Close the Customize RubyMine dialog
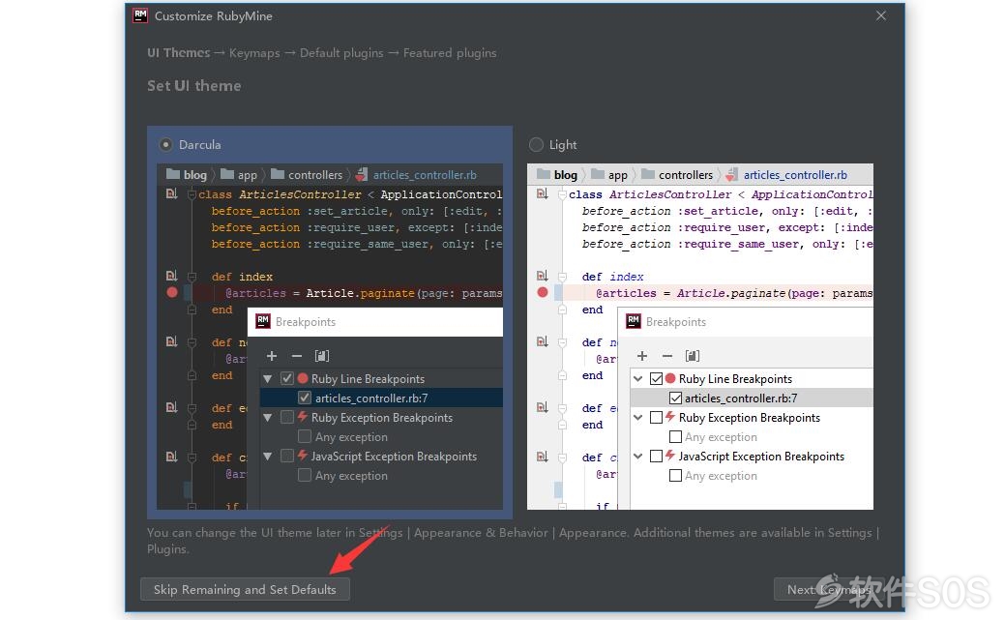Screen dimensions: 1005x620 (x=881, y=15)
